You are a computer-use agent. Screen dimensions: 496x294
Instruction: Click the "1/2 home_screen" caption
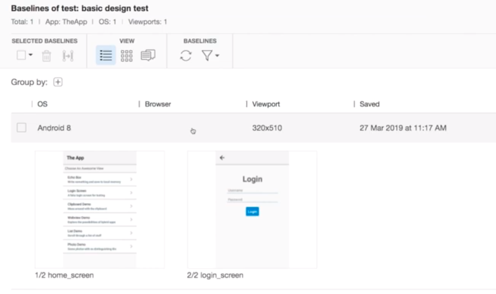pyautogui.click(x=64, y=275)
